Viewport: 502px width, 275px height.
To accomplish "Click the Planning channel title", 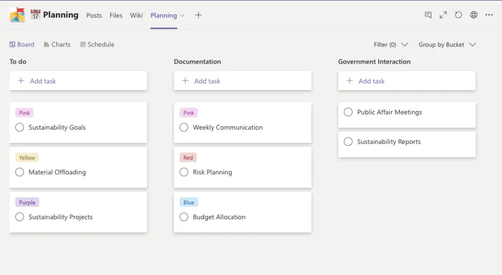I will pyautogui.click(x=60, y=15).
